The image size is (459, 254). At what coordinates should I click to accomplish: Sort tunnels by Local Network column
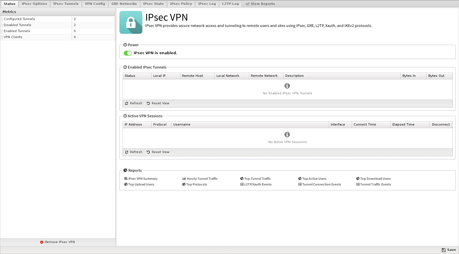coord(232,76)
